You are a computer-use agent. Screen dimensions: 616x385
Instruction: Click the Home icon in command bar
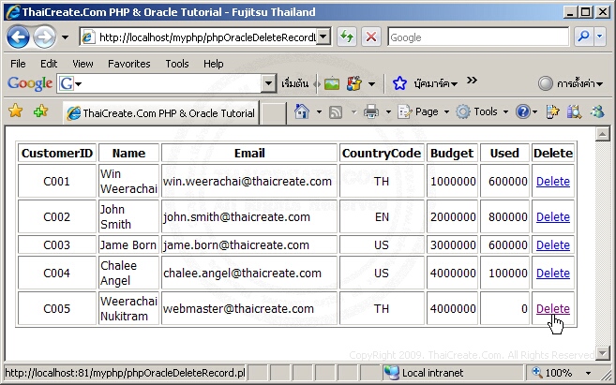coord(302,111)
